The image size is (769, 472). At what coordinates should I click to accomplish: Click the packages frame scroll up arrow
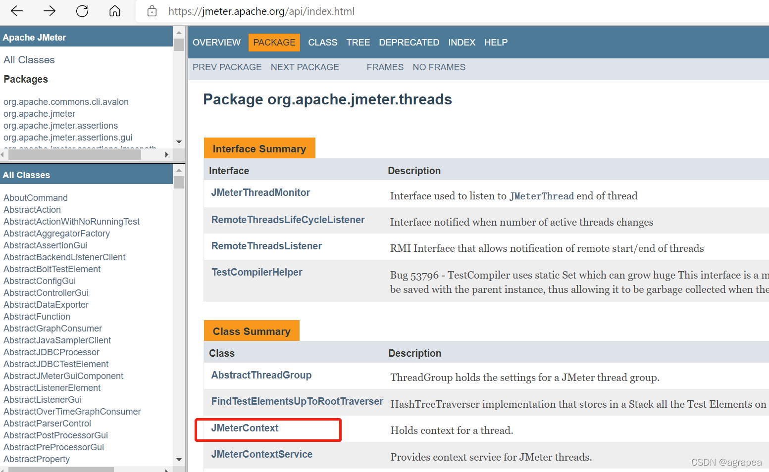pos(179,32)
